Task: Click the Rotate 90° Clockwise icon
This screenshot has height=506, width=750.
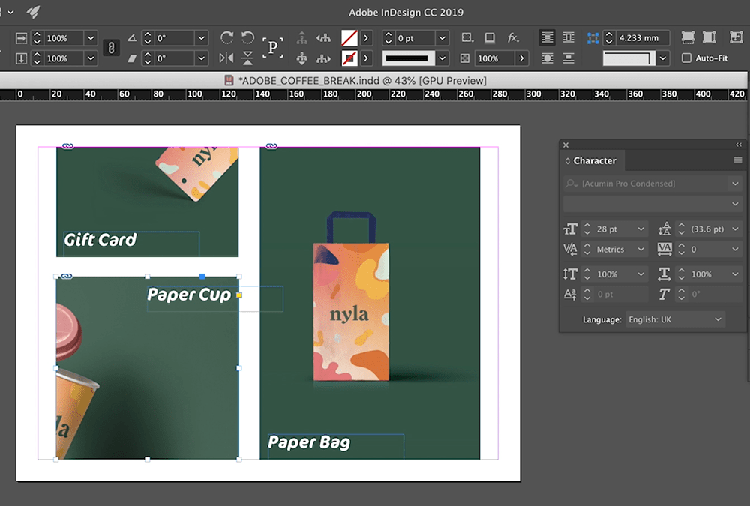Action: pyautogui.click(x=227, y=37)
